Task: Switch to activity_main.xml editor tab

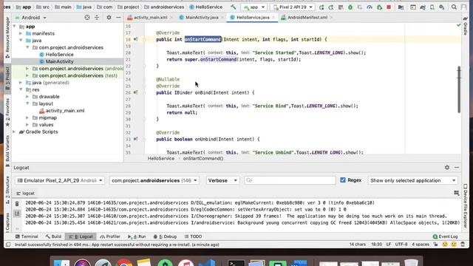Action: tap(149, 18)
